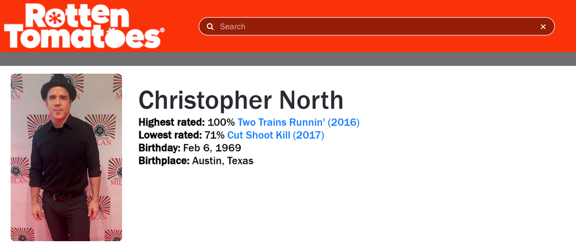Click the Christopher North name heading
Image resolution: width=576 pixels, height=251 pixels.
pos(241,100)
